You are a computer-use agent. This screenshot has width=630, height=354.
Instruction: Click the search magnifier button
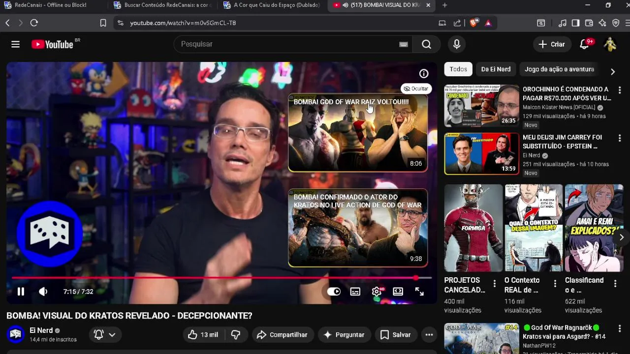coord(427,44)
